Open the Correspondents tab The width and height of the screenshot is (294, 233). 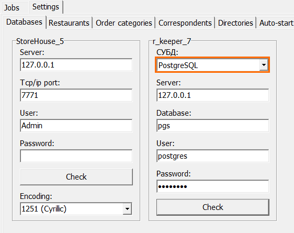pos(185,23)
